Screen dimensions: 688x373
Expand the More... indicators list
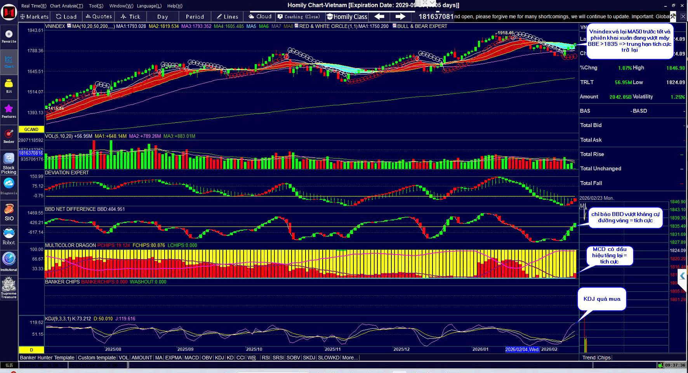[350, 357]
